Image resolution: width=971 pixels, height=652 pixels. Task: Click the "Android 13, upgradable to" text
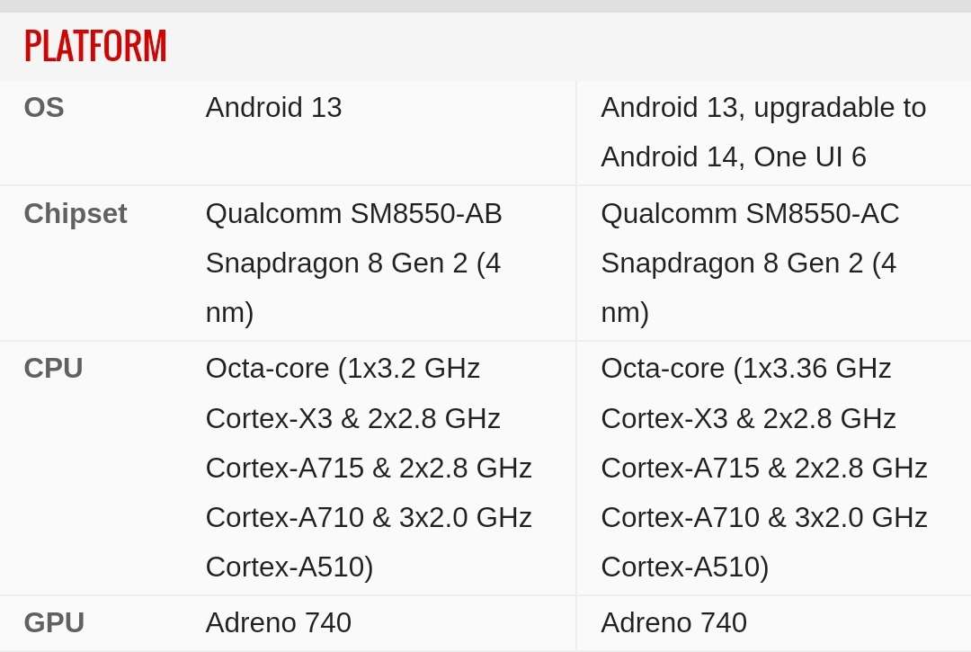[762, 108]
